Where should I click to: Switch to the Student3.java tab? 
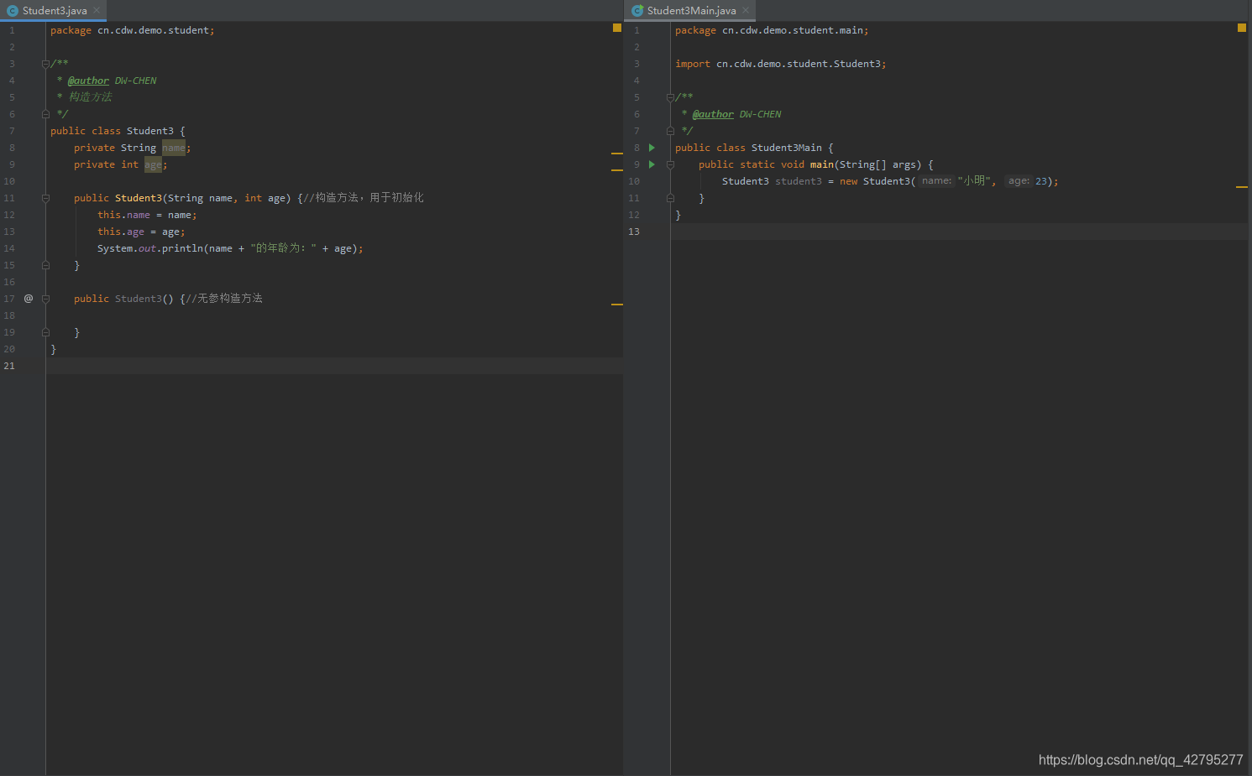55,11
